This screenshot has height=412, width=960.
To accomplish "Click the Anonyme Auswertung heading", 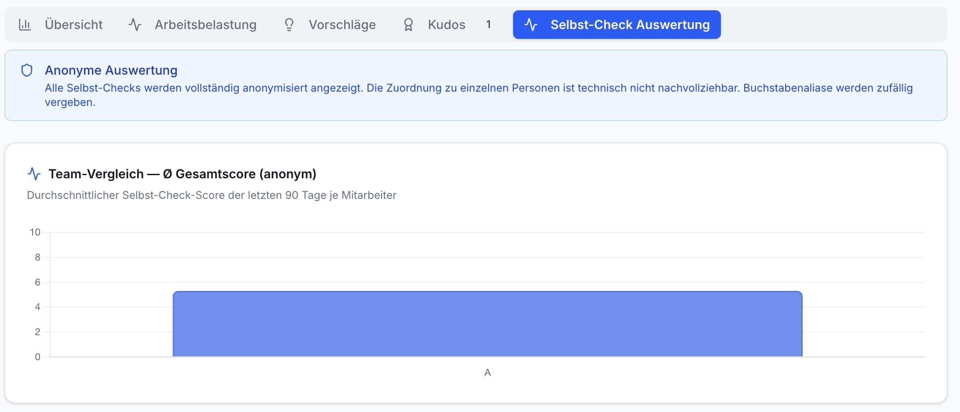I will click(111, 70).
